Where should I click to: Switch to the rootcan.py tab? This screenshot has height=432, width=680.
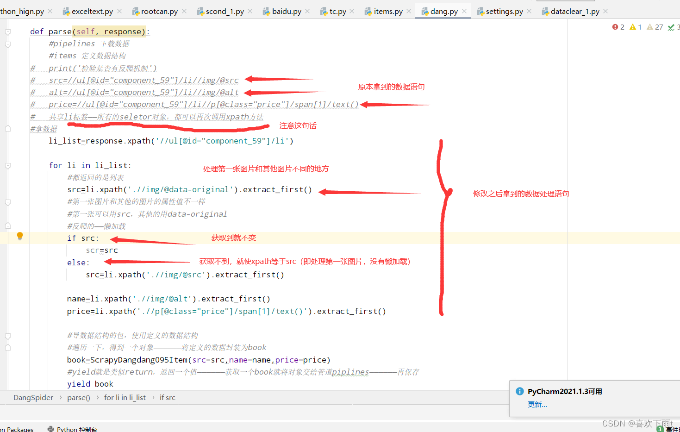[159, 11]
